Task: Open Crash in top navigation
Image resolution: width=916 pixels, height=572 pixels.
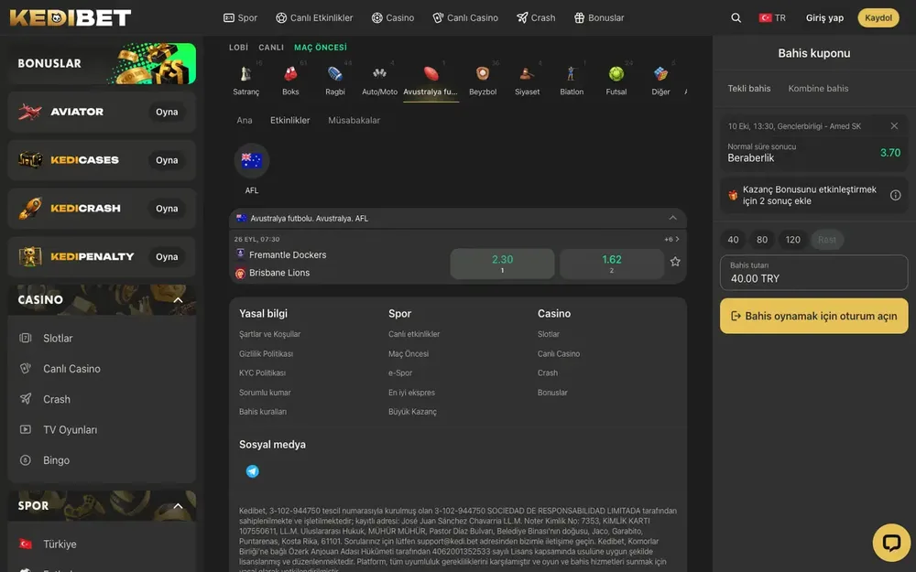Action: 536,17
